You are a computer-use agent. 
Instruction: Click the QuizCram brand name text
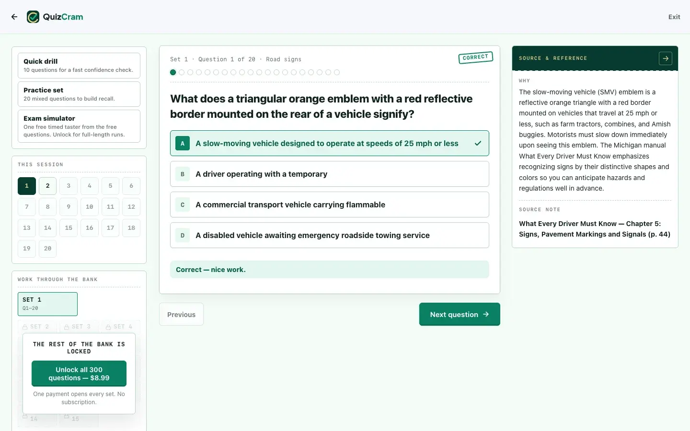click(x=63, y=17)
